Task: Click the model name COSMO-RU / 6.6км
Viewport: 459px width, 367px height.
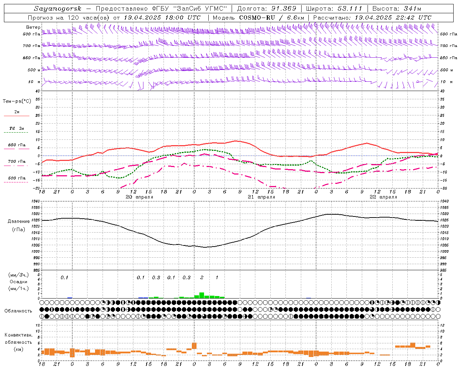Action: click(x=271, y=18)
